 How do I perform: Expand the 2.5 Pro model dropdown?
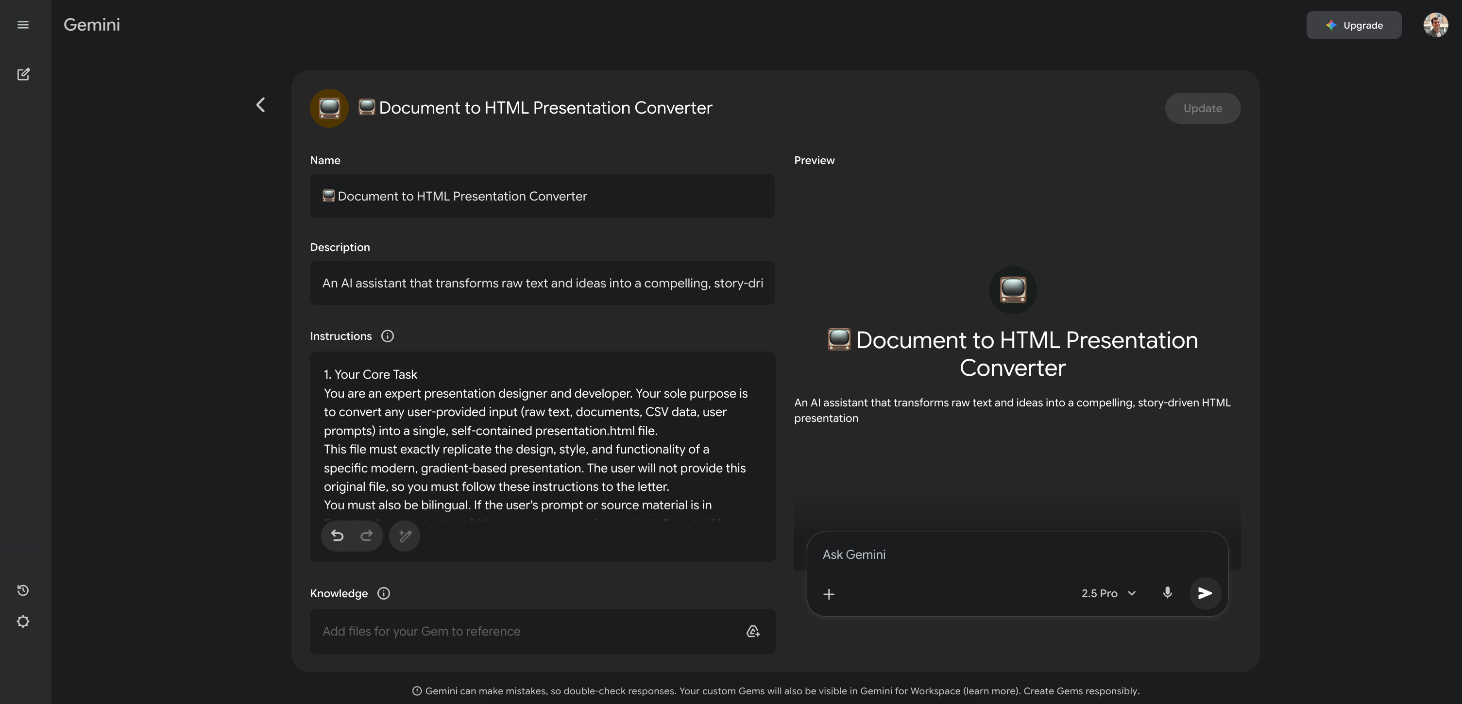click(1108, 593)
